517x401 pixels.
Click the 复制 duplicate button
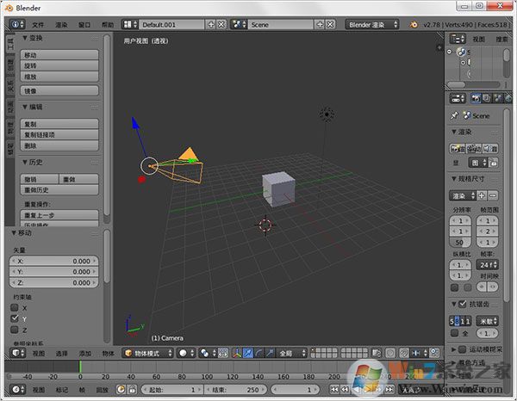[x=59, y=124]
